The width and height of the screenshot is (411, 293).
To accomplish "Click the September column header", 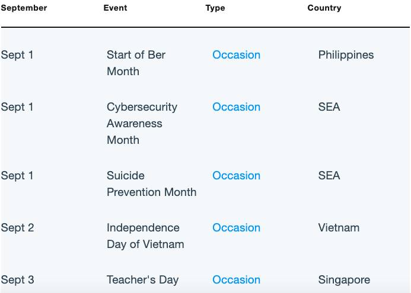I will 24,8.
